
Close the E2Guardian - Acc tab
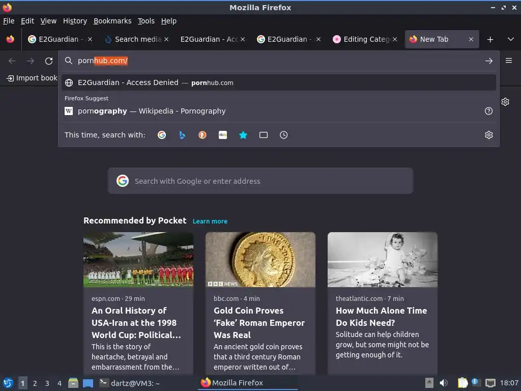(243, 39)
